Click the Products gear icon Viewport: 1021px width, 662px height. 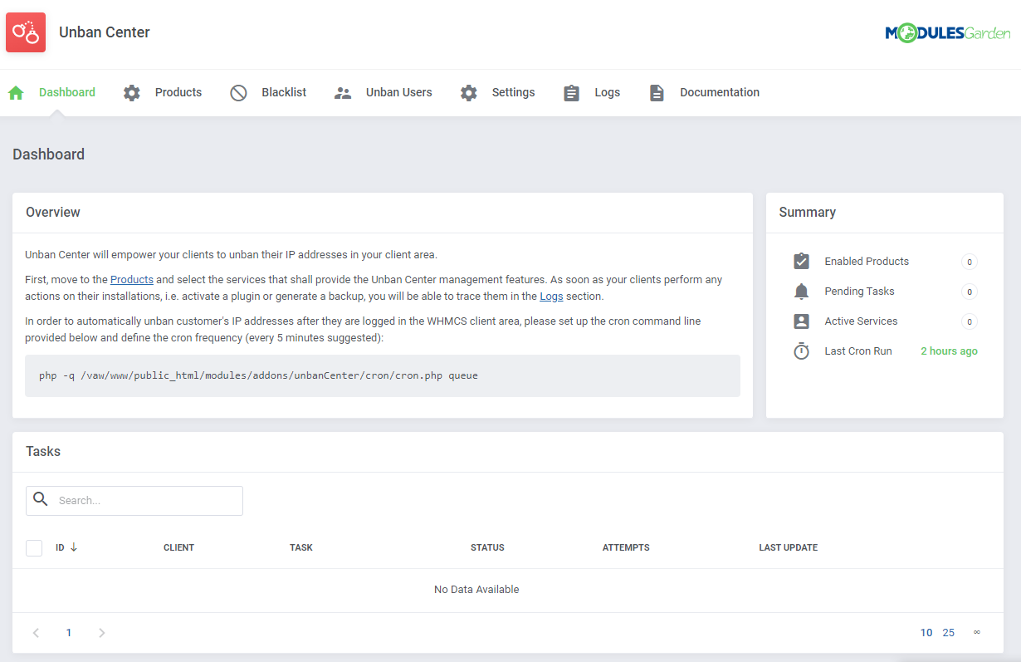[x=132, y=93]
